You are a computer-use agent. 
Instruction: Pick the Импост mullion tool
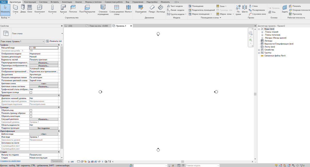128,9
